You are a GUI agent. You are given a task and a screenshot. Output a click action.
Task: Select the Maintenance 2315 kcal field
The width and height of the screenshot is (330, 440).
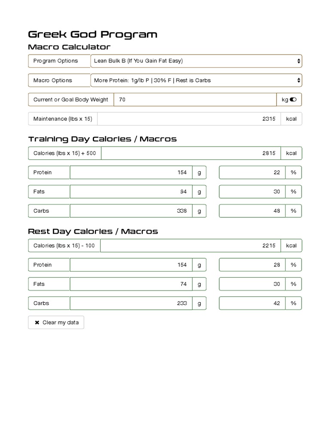189,119
